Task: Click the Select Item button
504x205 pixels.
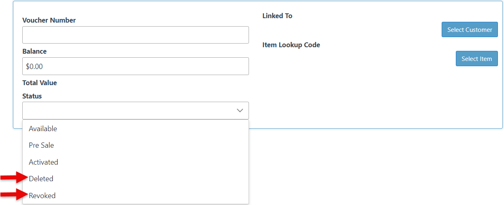Action: (x=476, y=59)
